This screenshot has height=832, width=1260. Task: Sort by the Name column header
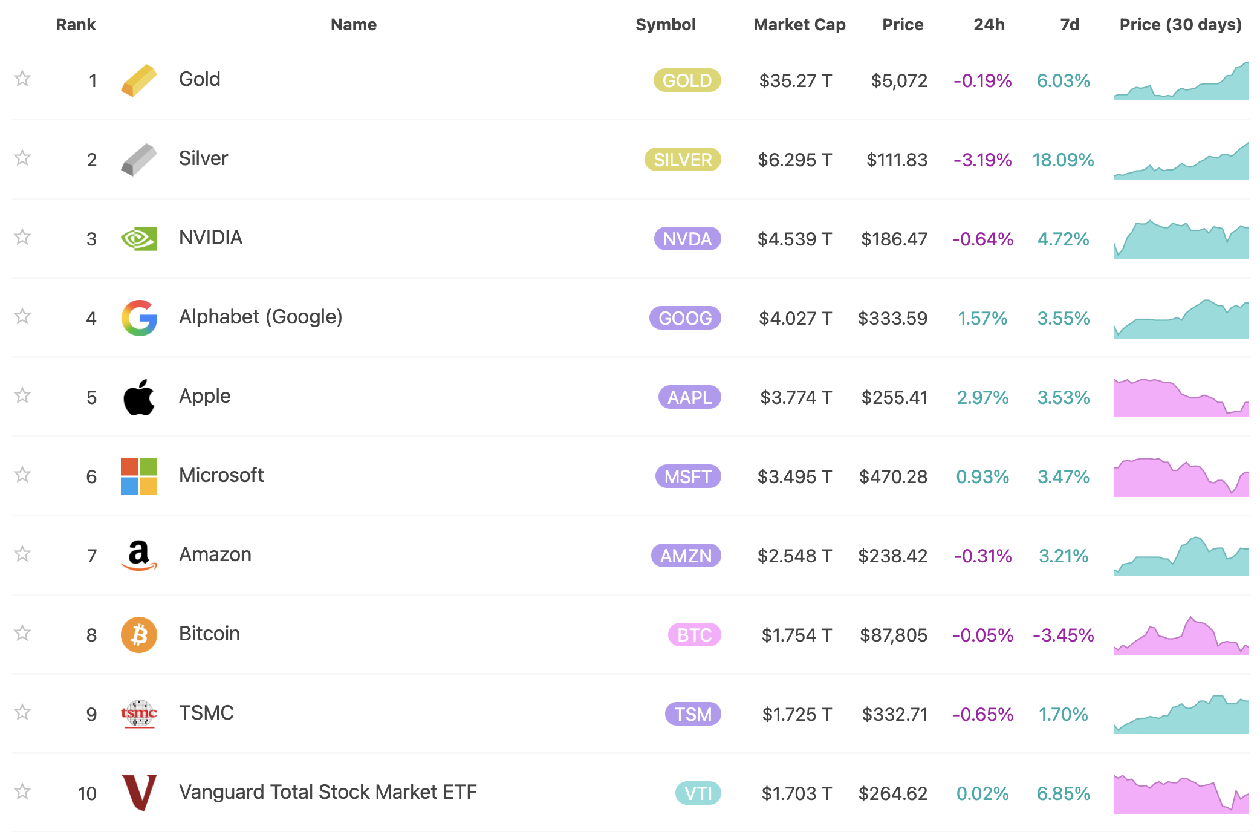click(354, 25)
